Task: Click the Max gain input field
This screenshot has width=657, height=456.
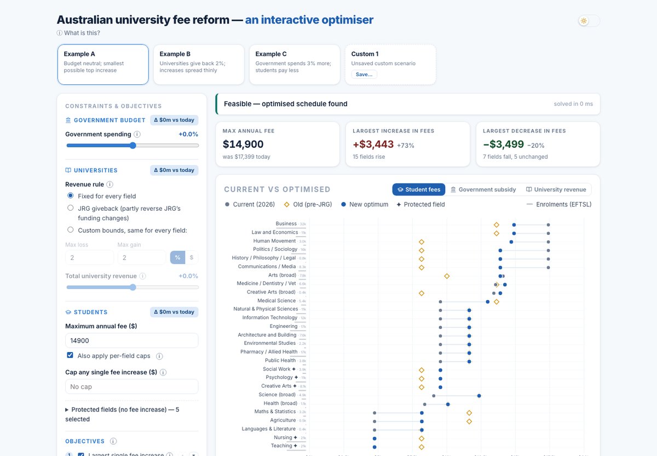Action: point(141,257)
